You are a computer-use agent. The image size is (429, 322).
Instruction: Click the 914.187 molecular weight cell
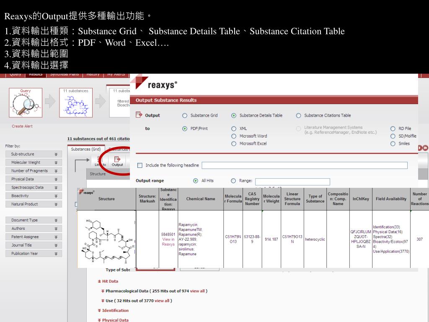(x=271, y=239)
